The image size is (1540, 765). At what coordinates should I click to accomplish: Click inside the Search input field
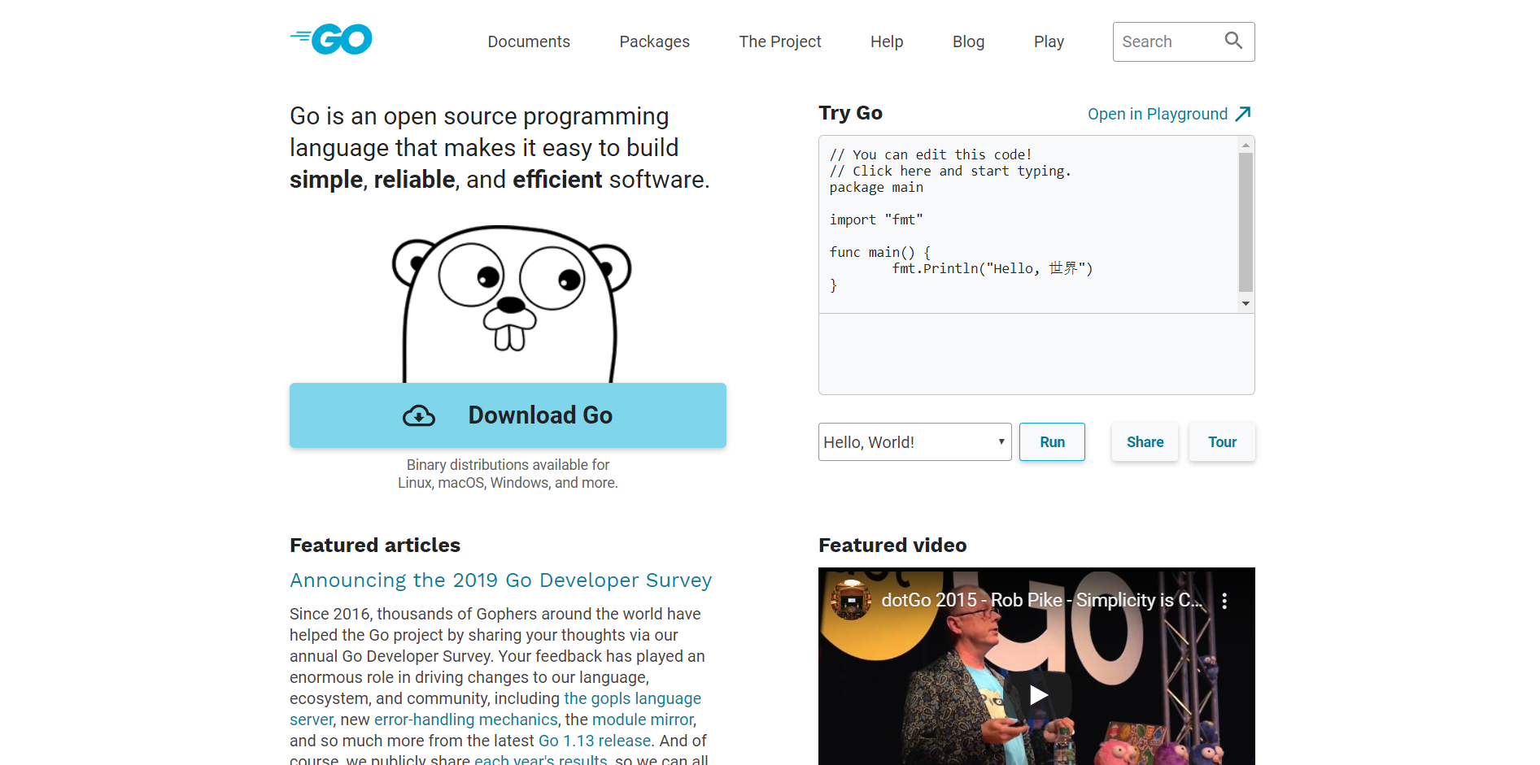(x=1167, y=41)
